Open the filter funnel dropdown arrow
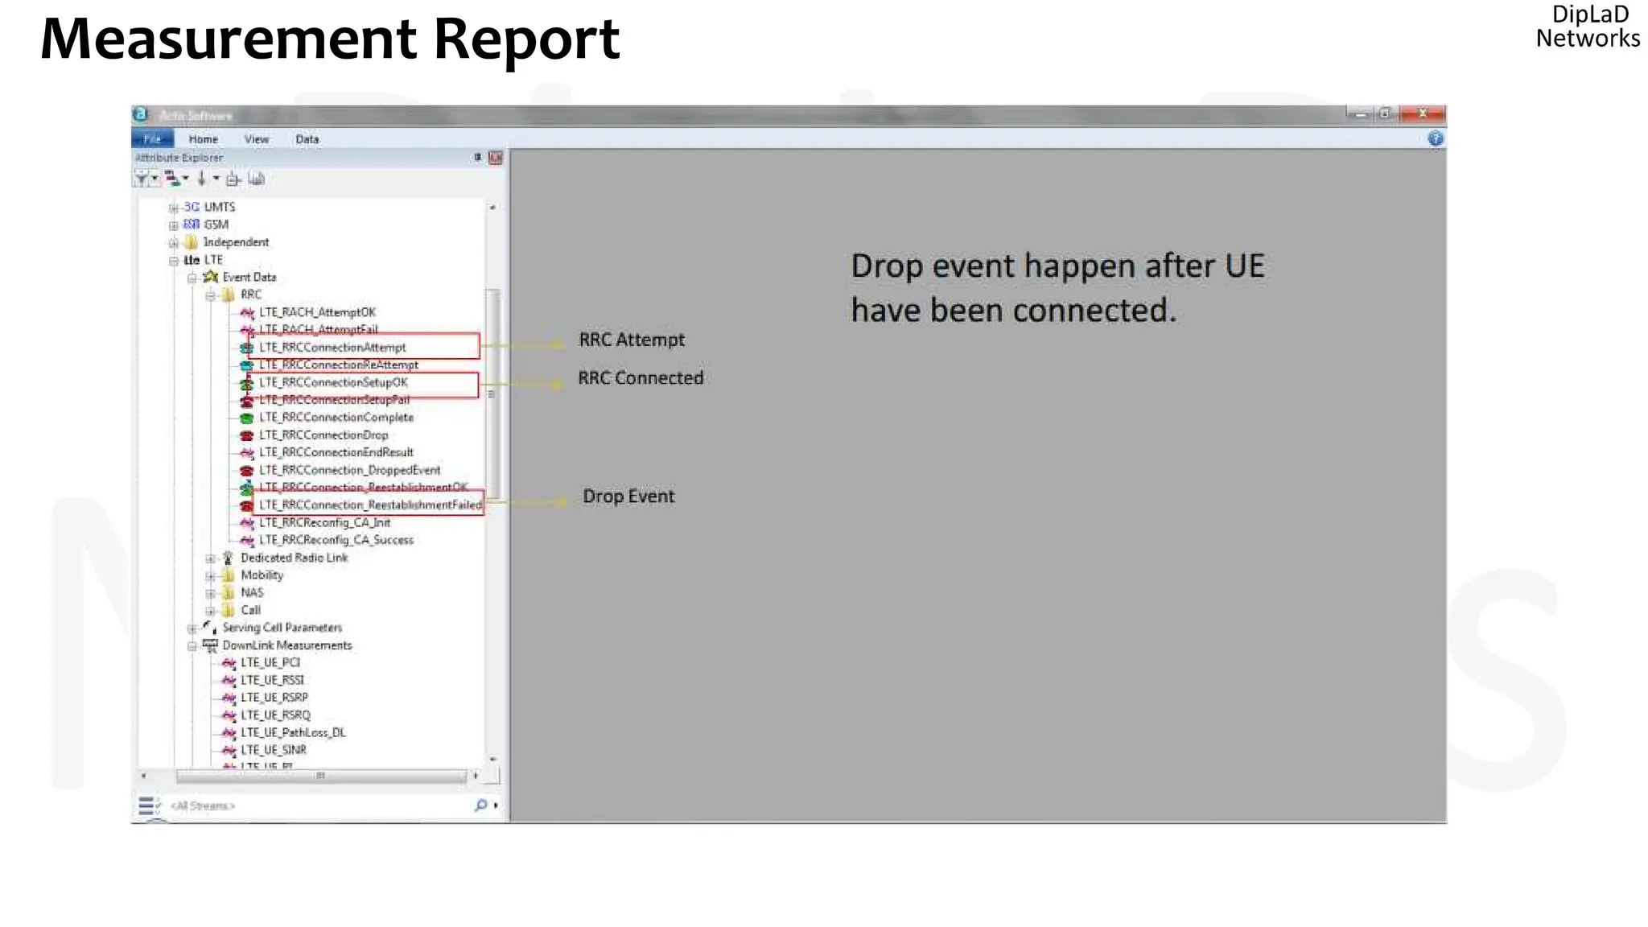1648x927 pixels. 154,179
